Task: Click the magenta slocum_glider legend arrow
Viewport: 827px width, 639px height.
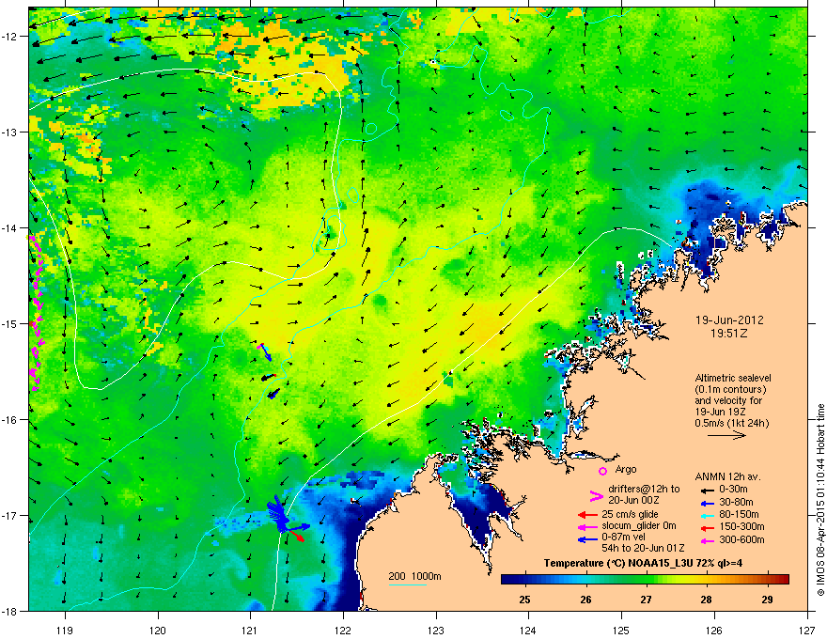Action: tap(587, 526)
